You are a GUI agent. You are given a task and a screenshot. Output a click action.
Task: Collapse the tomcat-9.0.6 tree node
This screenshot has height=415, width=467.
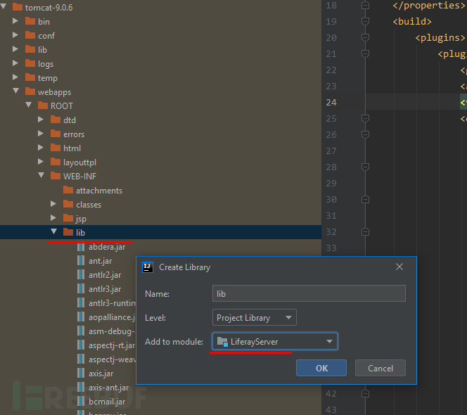[x=4, y=6]
